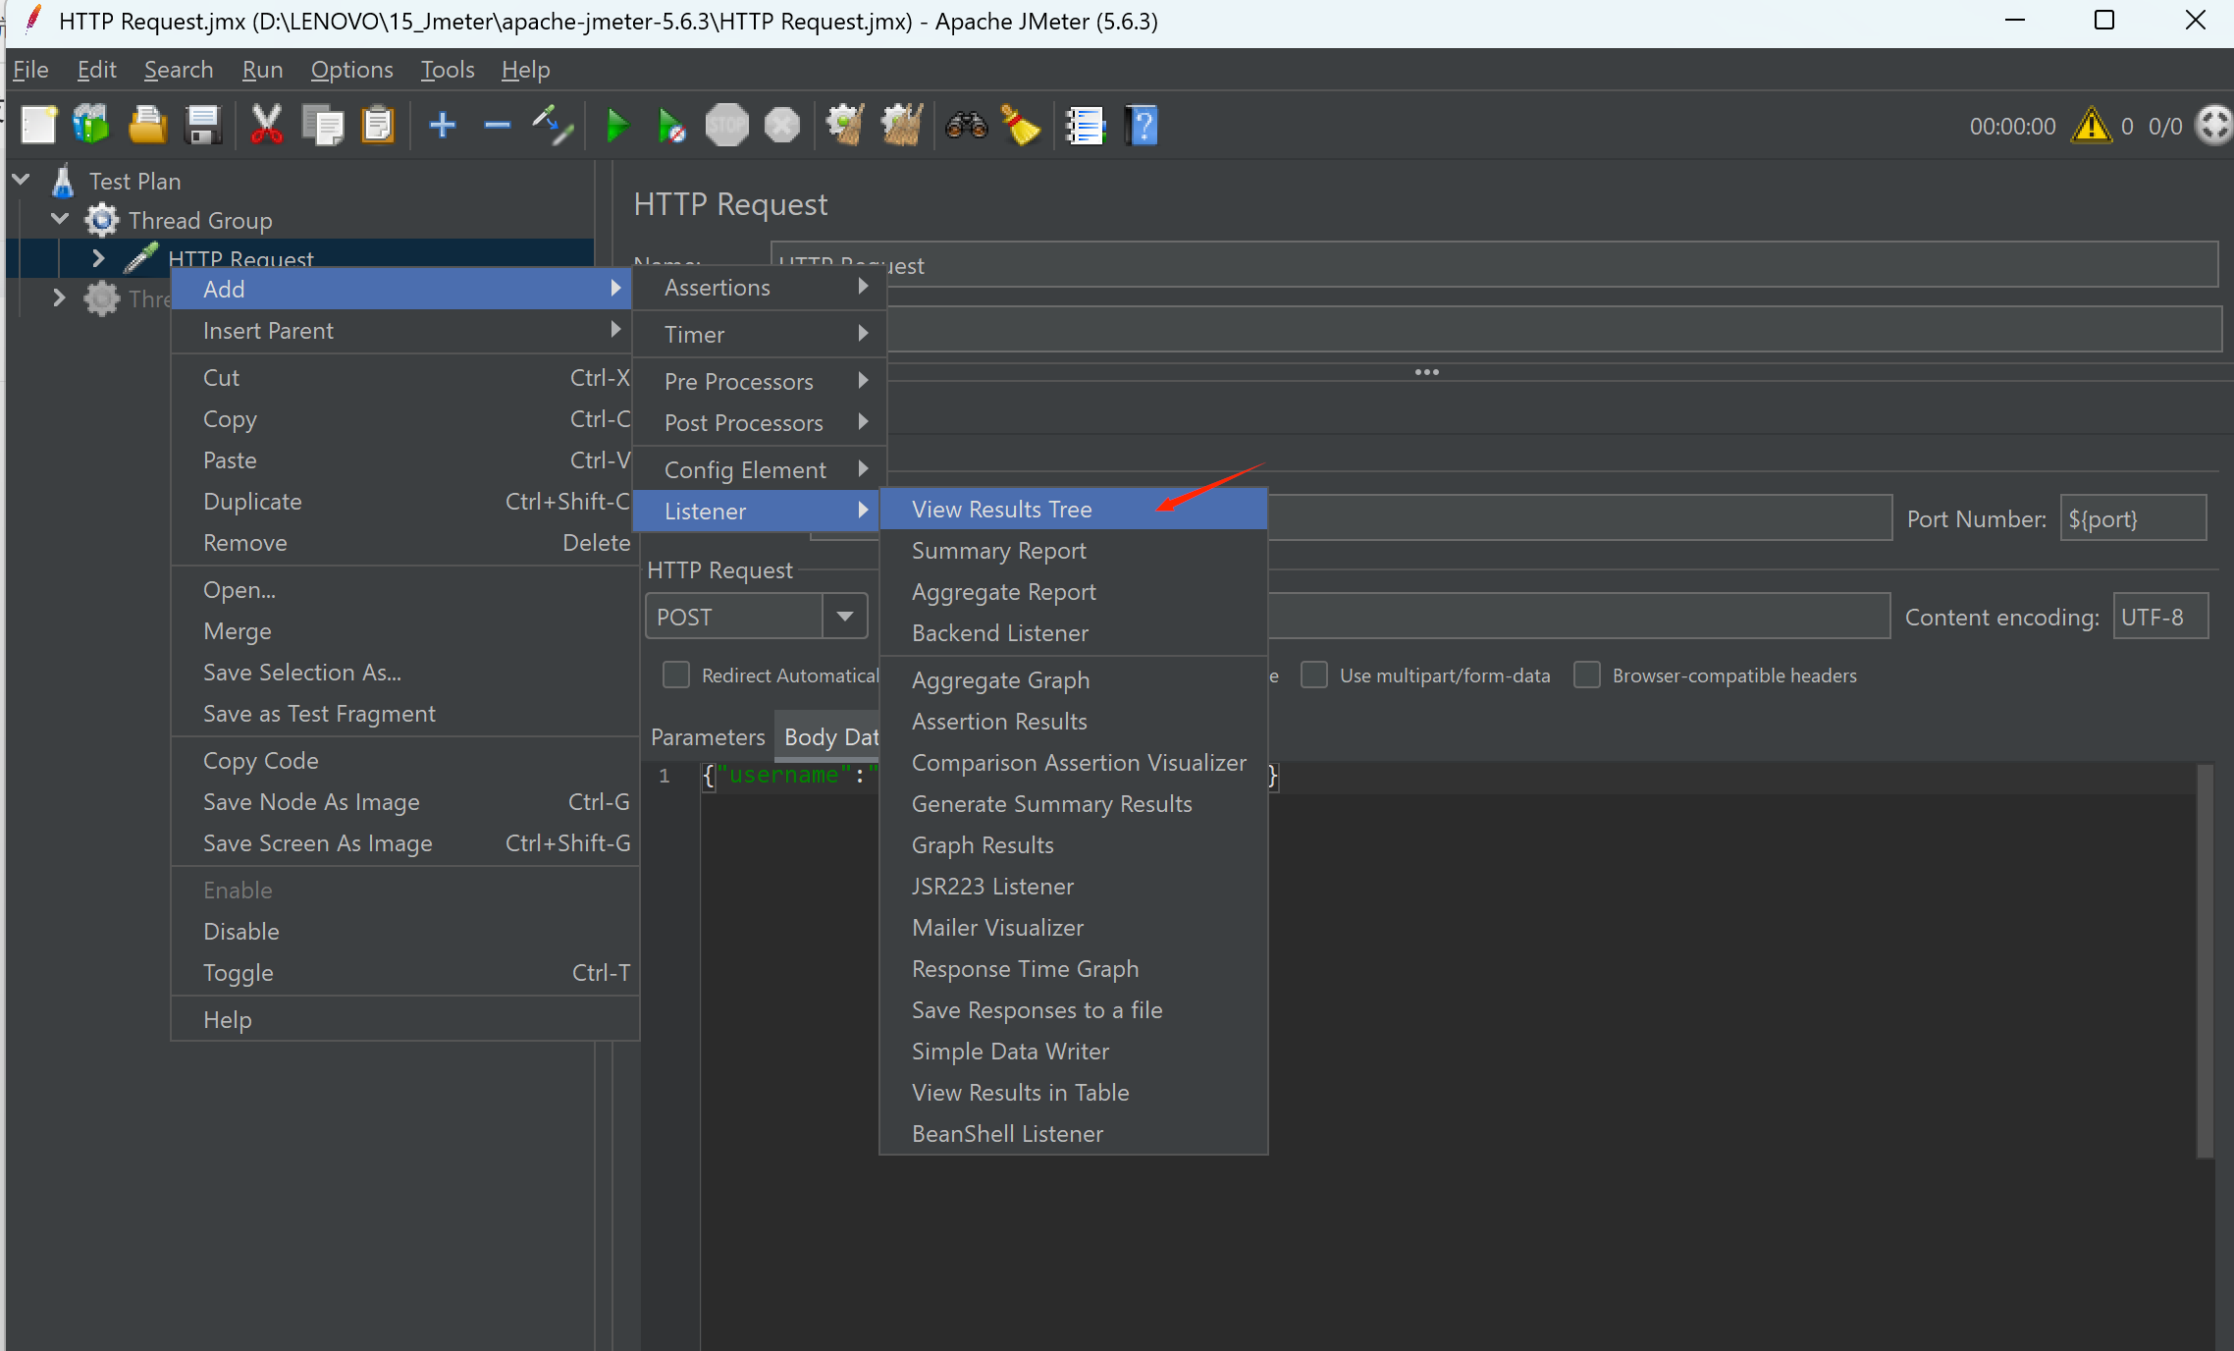Click the Clear results broom icon
The width and height of the screenshot is (2234, 1351).
coord(845,126)
